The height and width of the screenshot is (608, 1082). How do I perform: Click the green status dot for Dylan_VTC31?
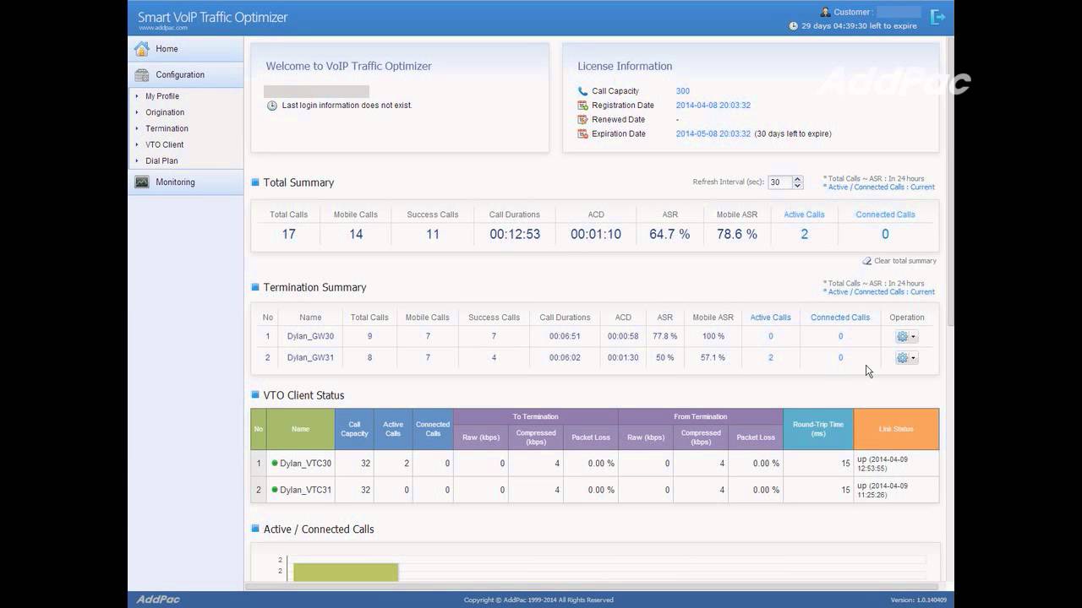click(275, 490)
